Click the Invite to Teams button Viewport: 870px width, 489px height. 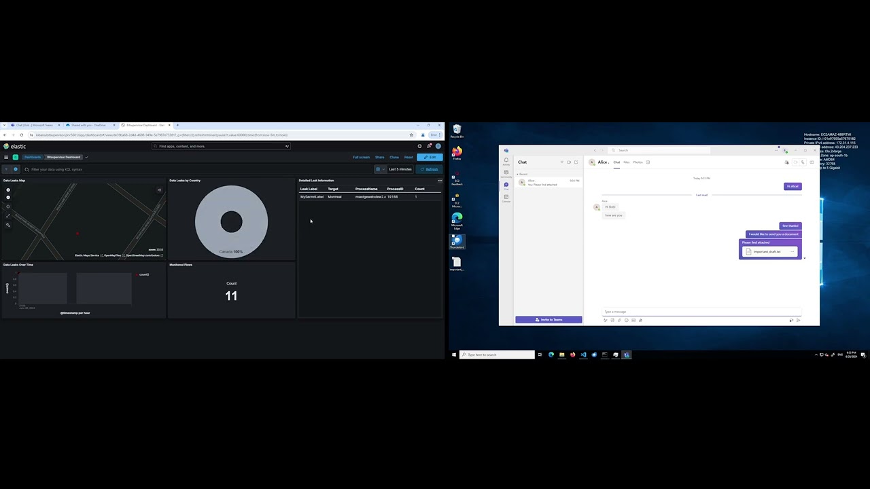click(549, 319)
